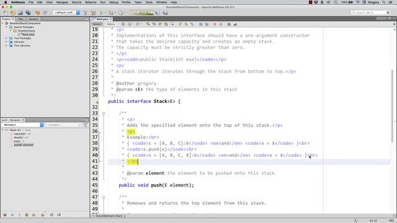
Task: Open the default config dropdown
Action: click(66, 12)
